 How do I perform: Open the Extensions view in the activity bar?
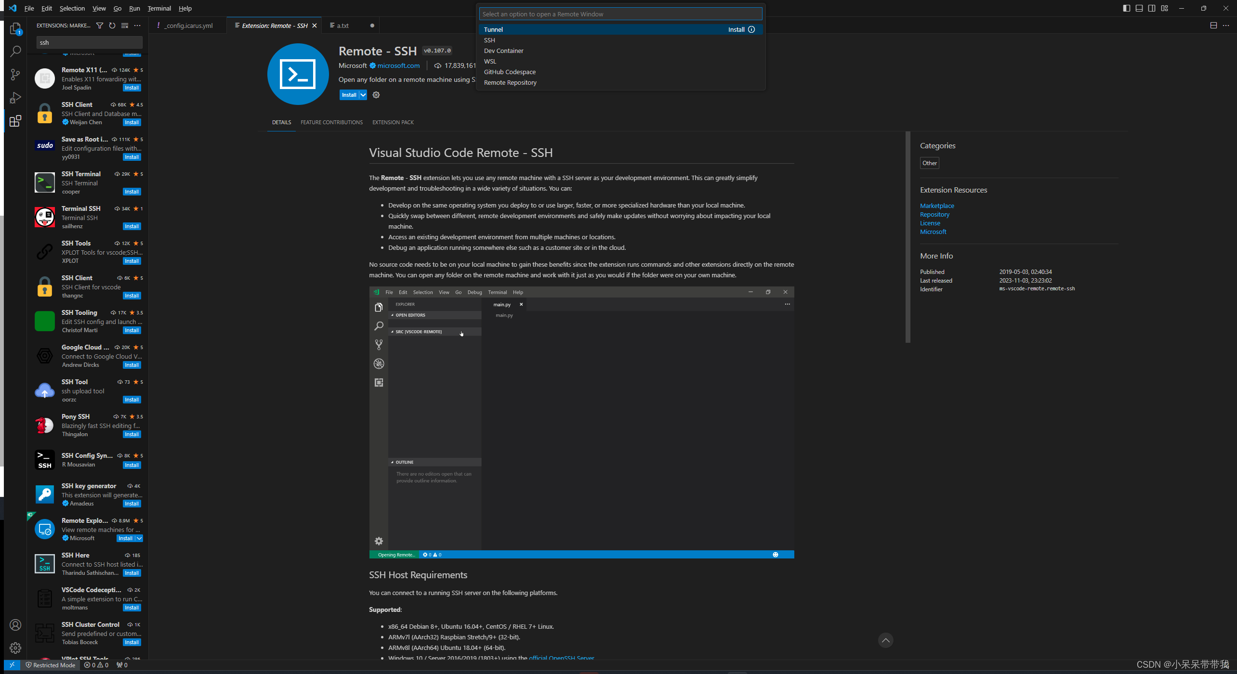[15, 120]
